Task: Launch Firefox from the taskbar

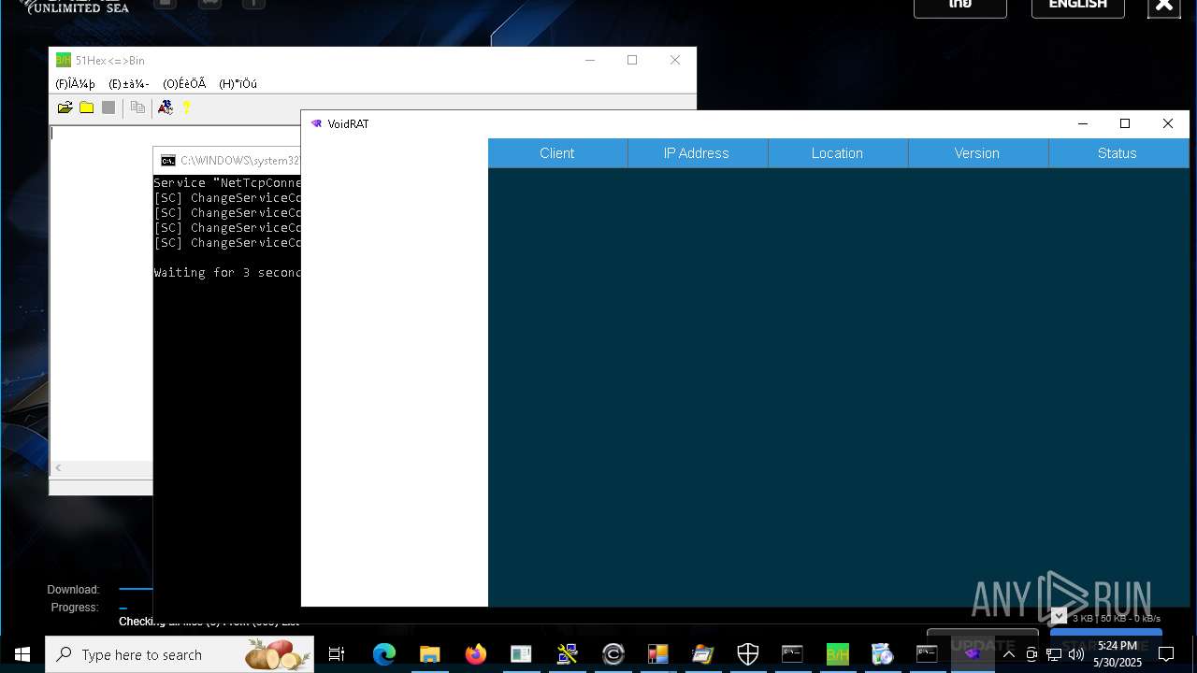Action: 476,654
